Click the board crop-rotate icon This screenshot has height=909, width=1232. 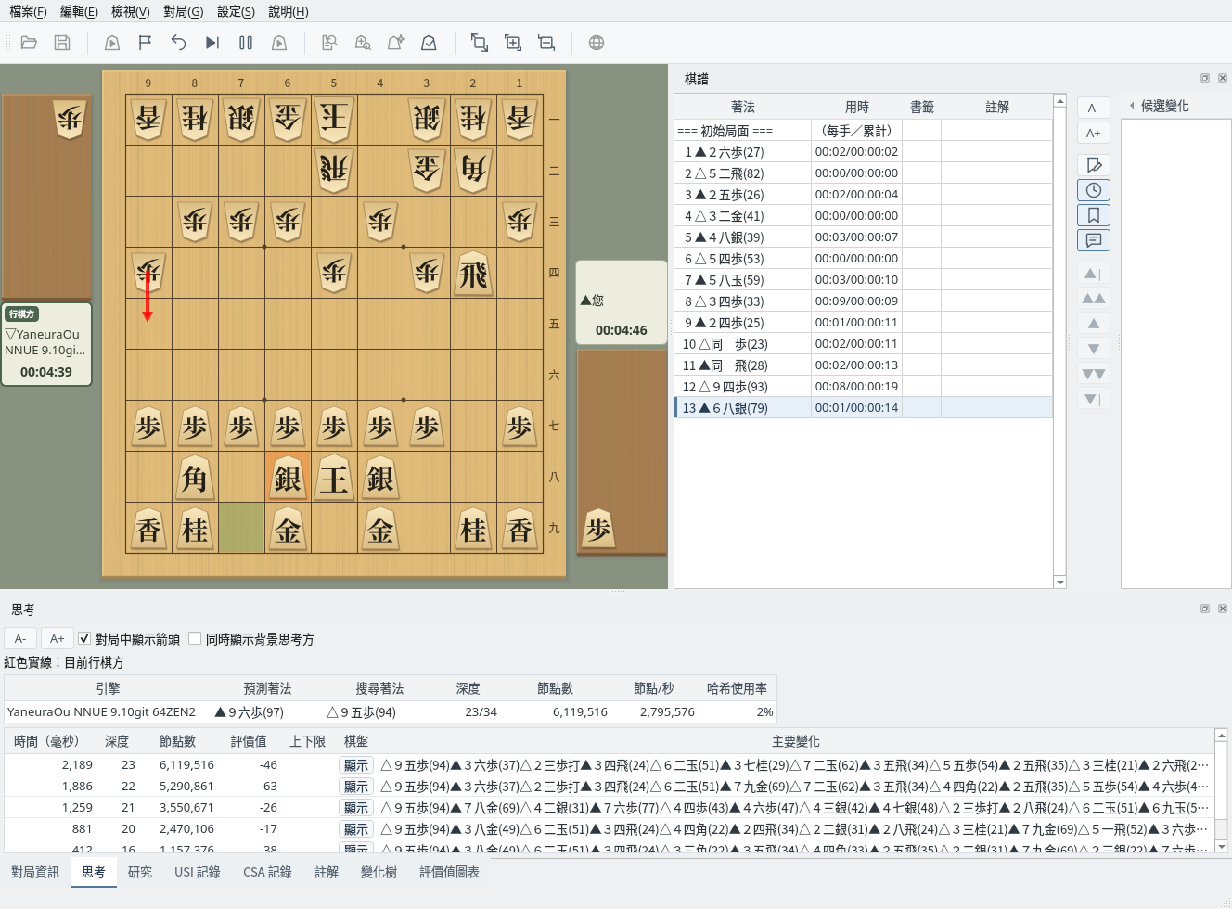point(479,43)
